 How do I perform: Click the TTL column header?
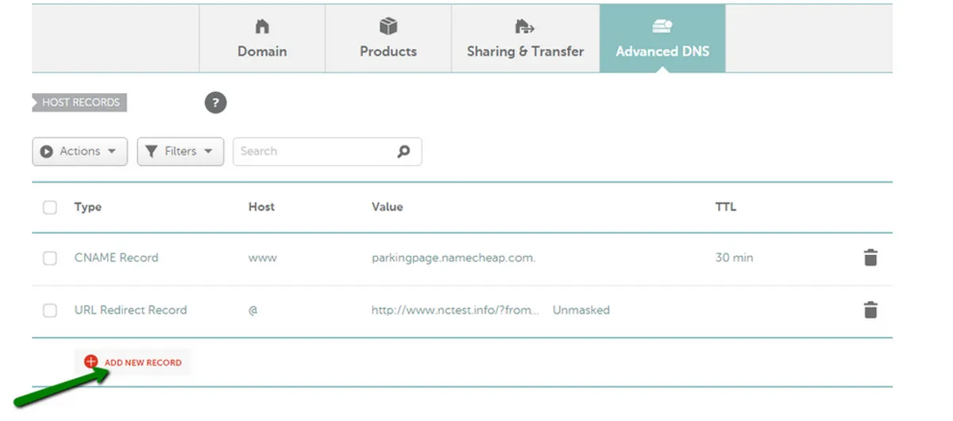pyautogui.click(x=726, y=207)
